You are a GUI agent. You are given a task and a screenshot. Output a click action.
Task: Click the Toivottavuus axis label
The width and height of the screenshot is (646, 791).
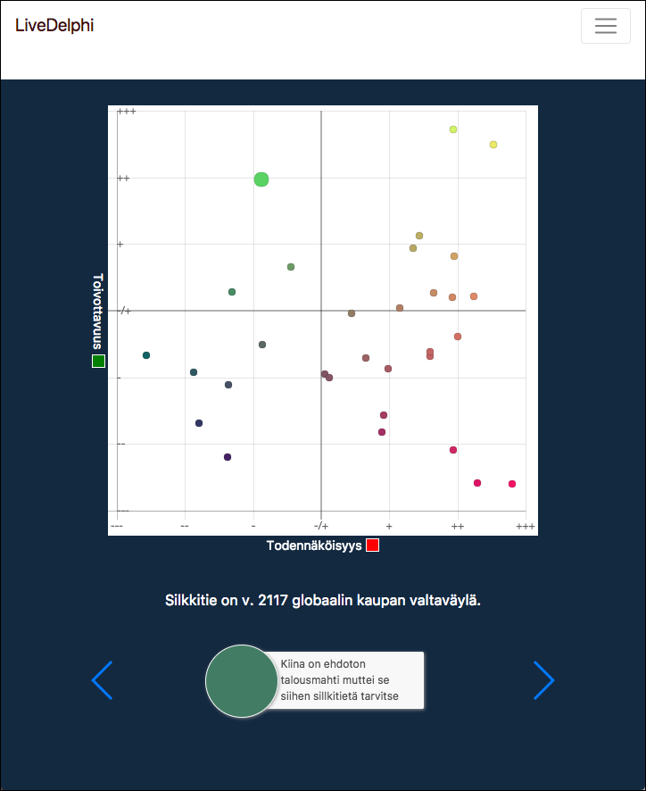98,312
